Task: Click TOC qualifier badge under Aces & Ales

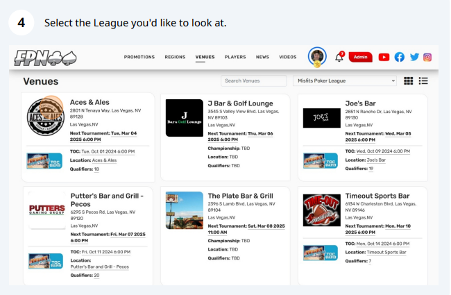Action: pyautogui.click(x=44, y=160)
